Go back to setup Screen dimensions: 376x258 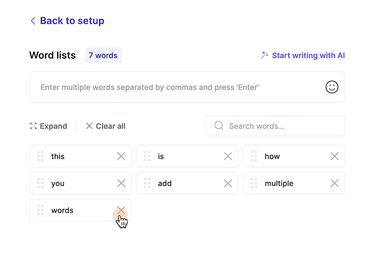point(72,21)
